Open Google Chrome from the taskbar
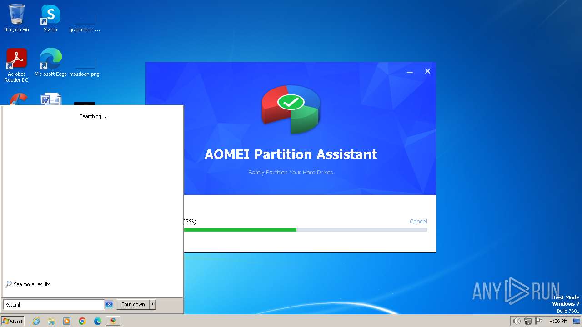This screenshot has width=582, height=327. coord(82,321)
